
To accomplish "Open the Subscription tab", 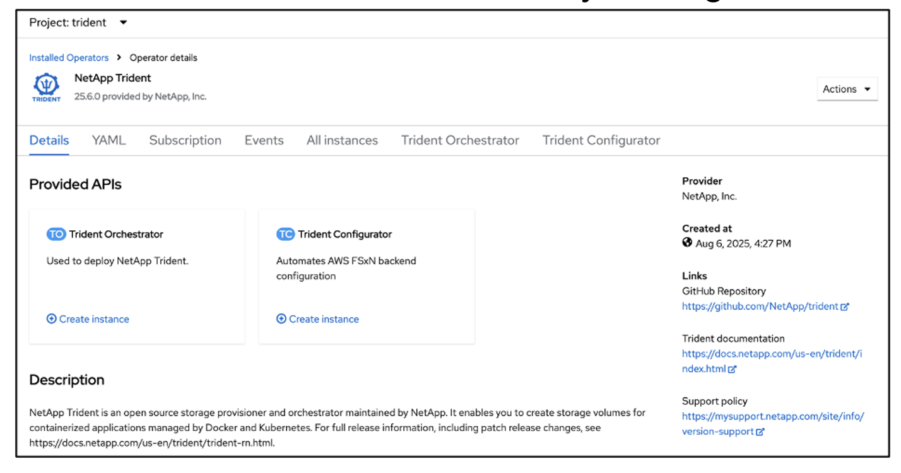I will pyautogui.click(x=185, y=140).
